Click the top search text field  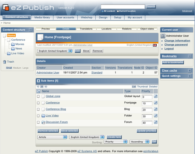point(123,7)
